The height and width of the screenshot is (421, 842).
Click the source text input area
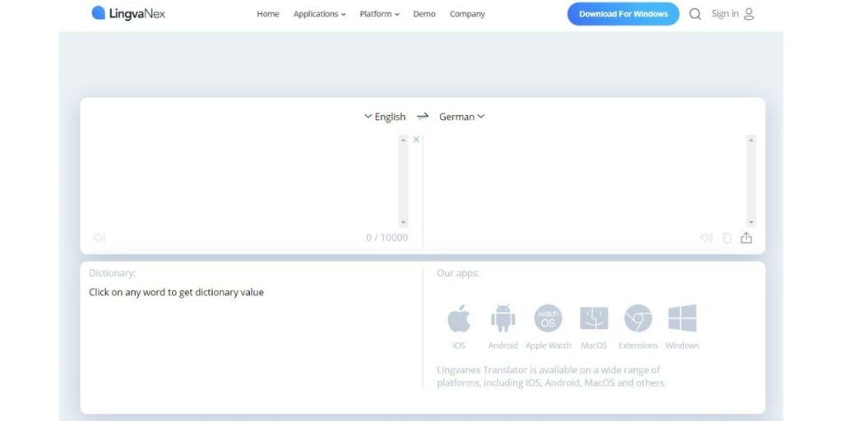coord(243,181)
